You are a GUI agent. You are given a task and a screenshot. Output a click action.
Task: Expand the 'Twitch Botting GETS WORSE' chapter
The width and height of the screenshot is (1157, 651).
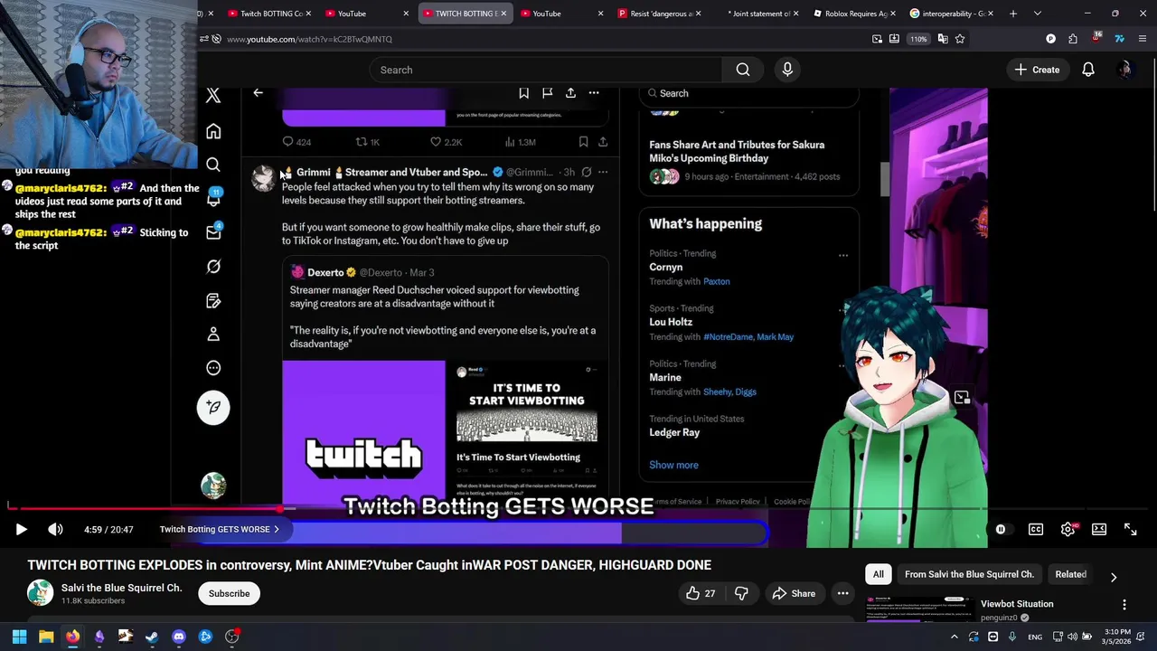tap(220, 530)
